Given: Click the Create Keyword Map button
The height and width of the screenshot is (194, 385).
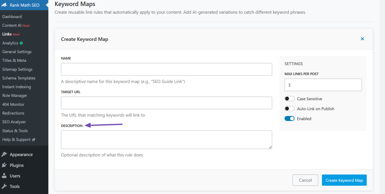Looking at the screenshot, I should [344, 180].
